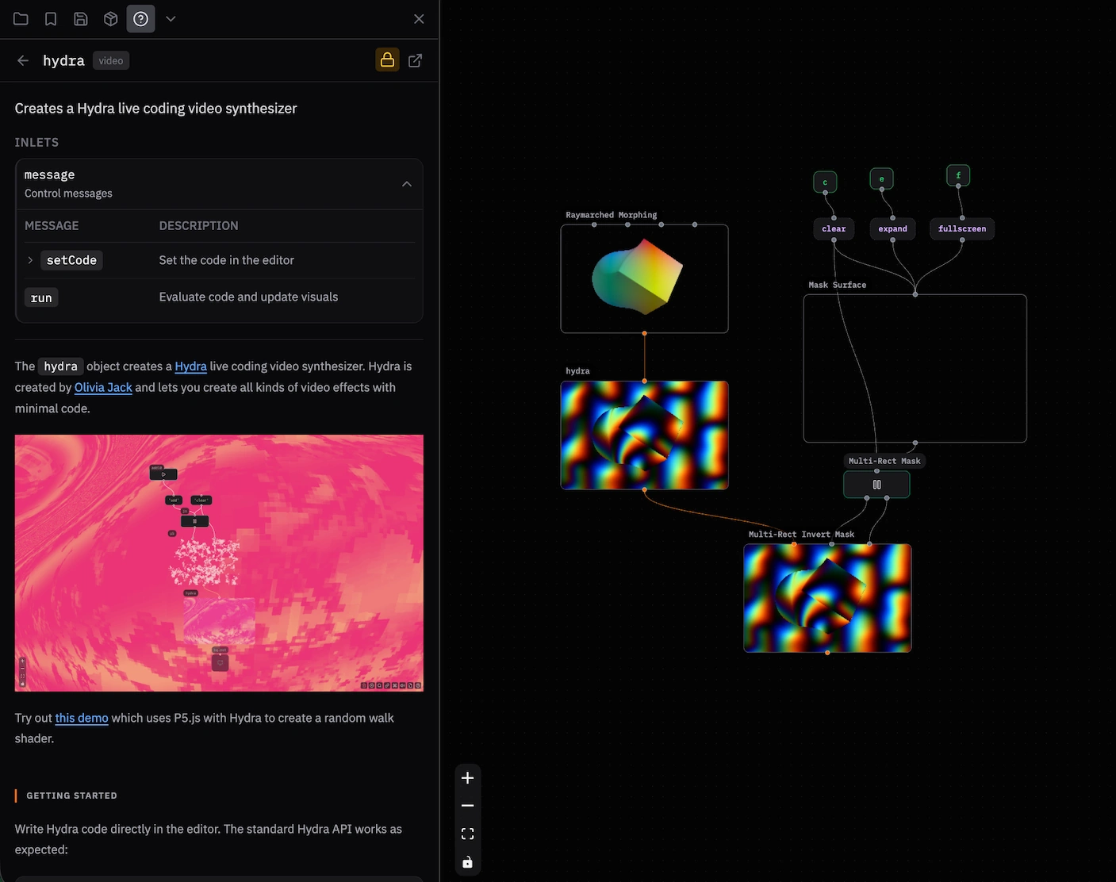Click the Raymarched Morphing node label
Screen dimensions: 1116x882
click(x=611, y=215)
